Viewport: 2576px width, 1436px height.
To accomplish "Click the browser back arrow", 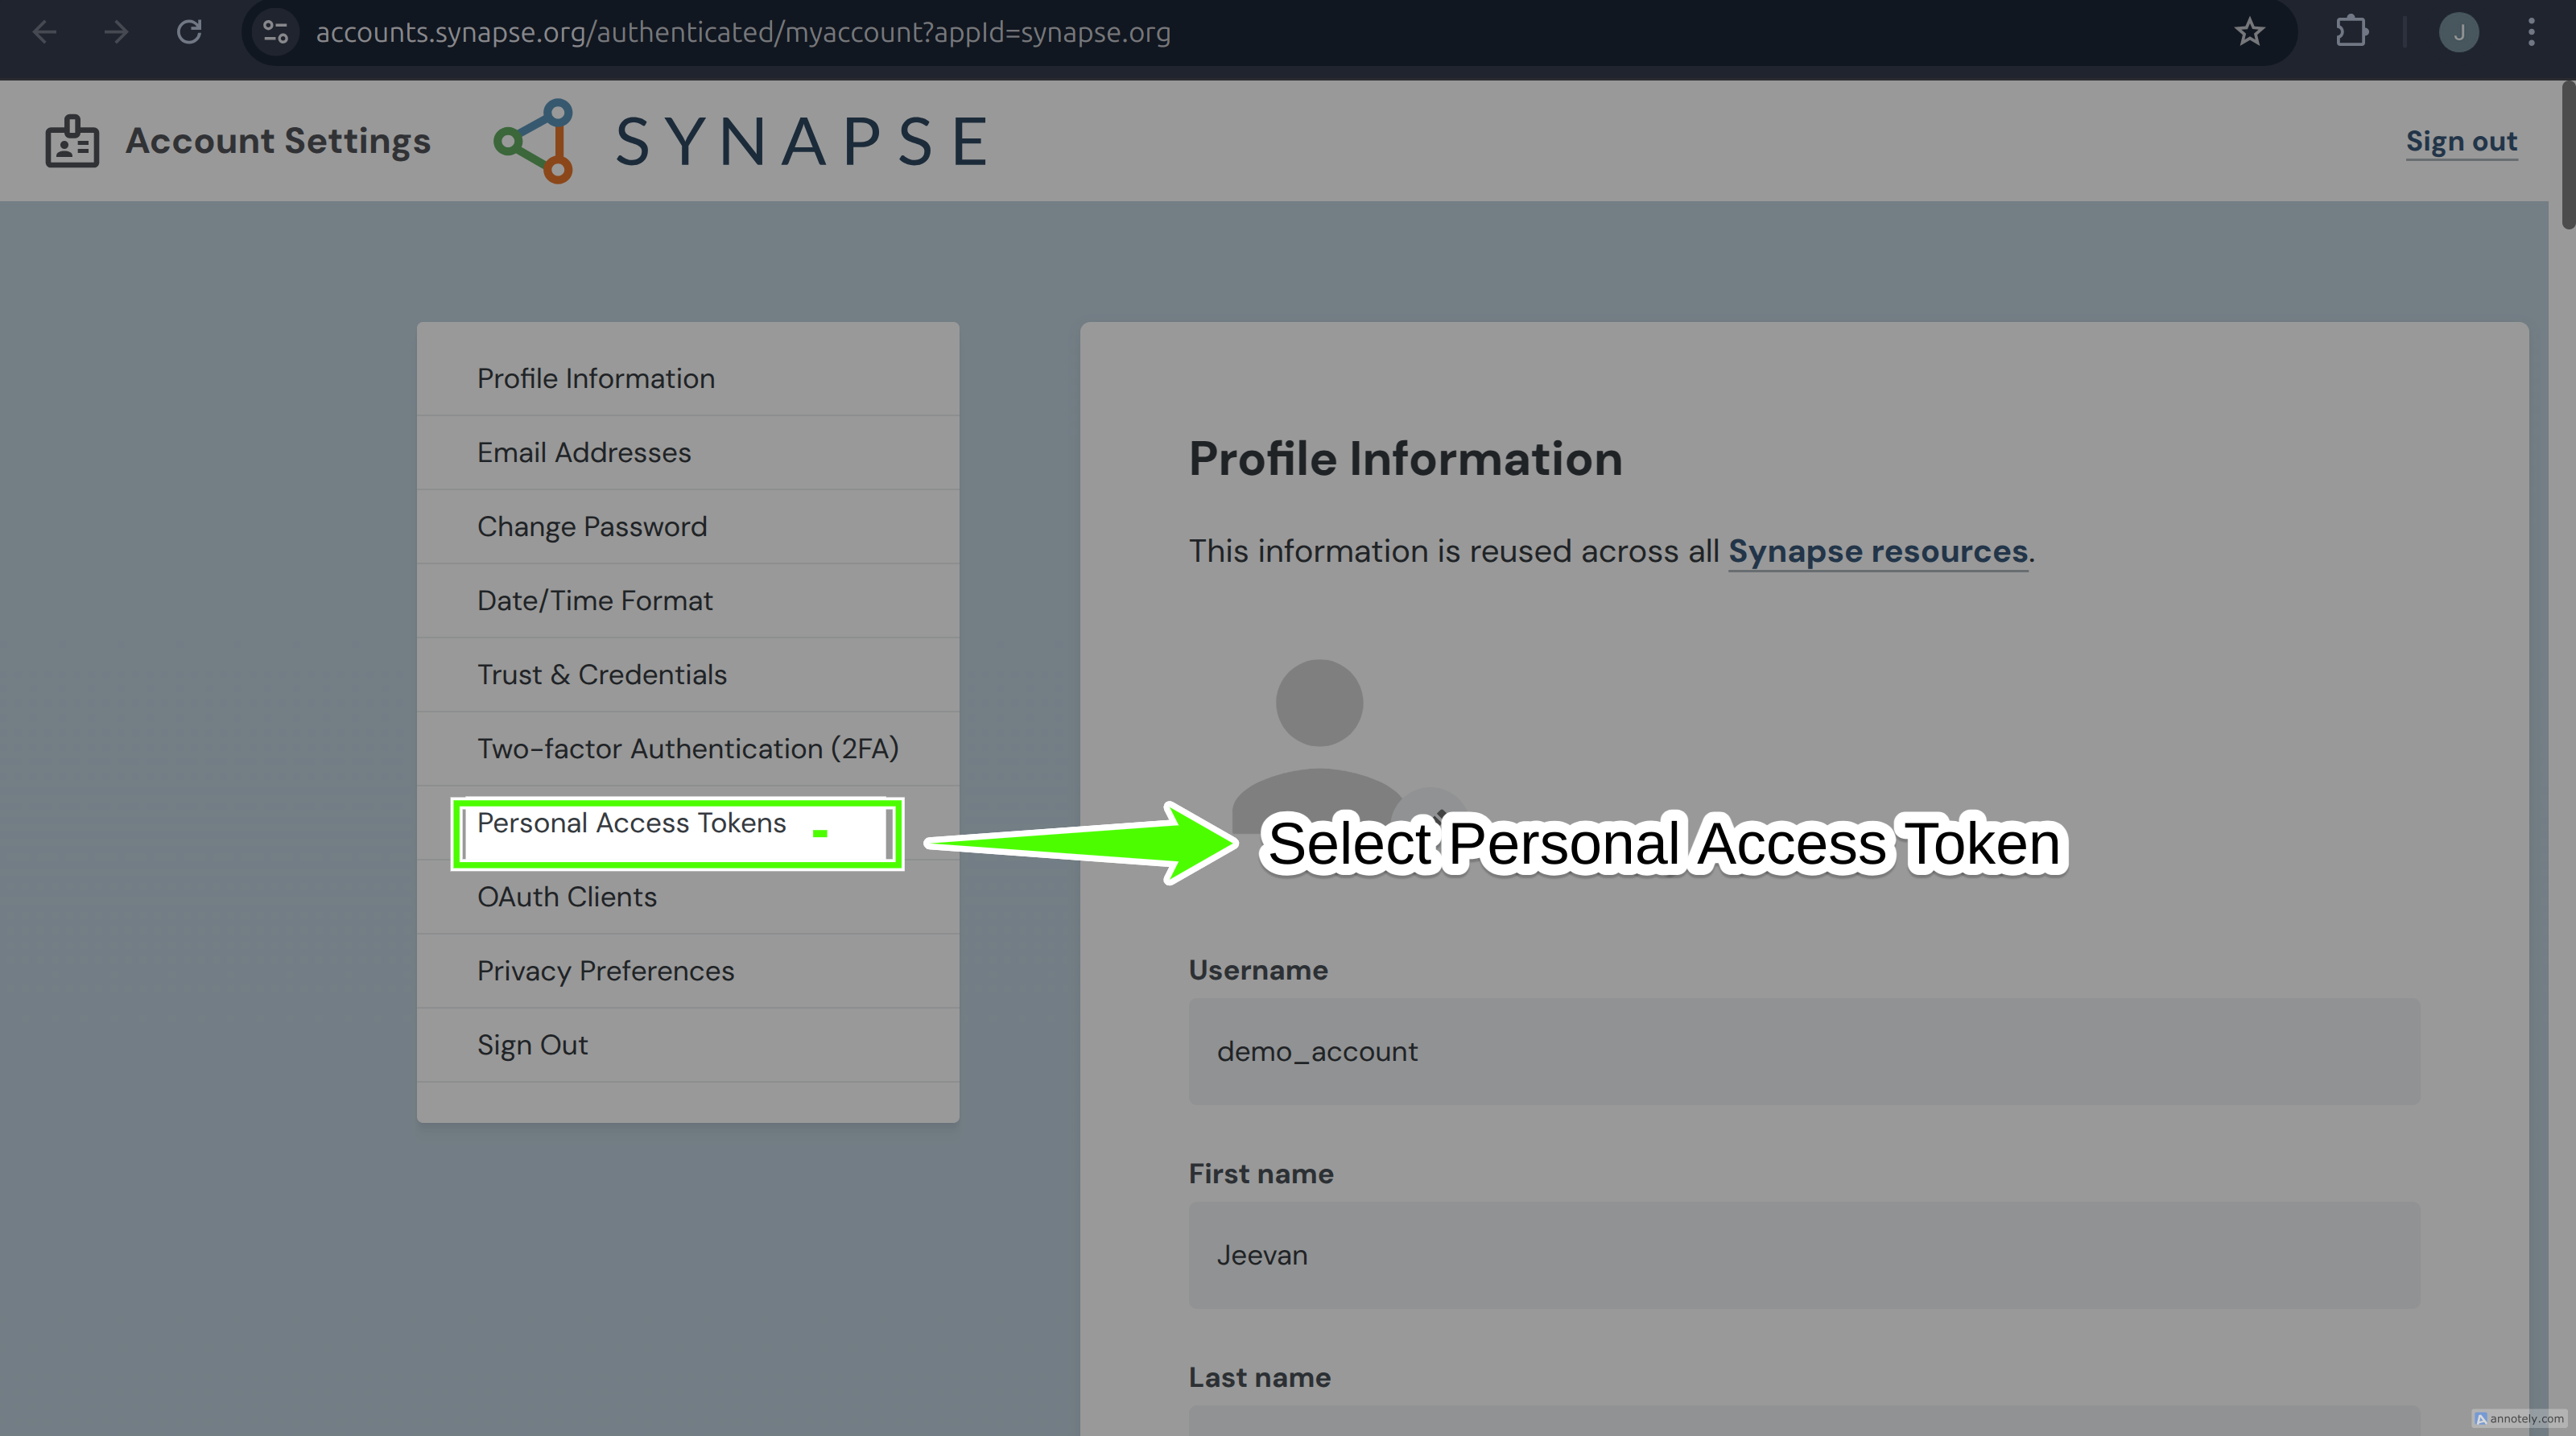I will [x=44, y=32].
